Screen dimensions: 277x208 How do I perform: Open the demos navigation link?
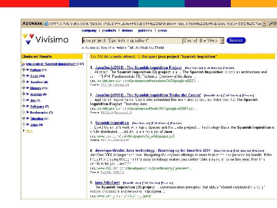(127, 30)
